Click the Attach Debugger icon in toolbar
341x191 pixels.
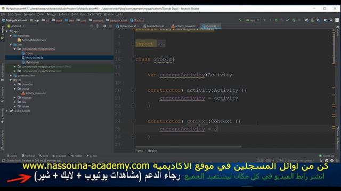coord(294,20)
